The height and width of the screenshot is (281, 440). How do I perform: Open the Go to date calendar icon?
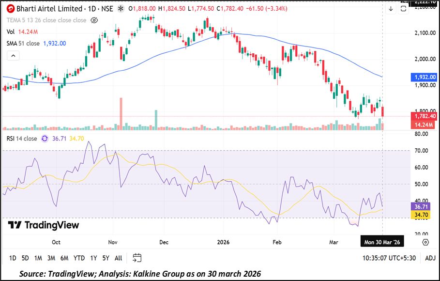[137, 258]
